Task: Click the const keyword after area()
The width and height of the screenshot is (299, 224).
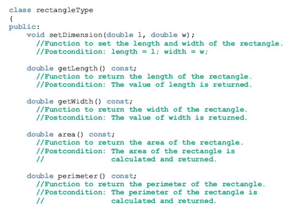Action: 100,134
